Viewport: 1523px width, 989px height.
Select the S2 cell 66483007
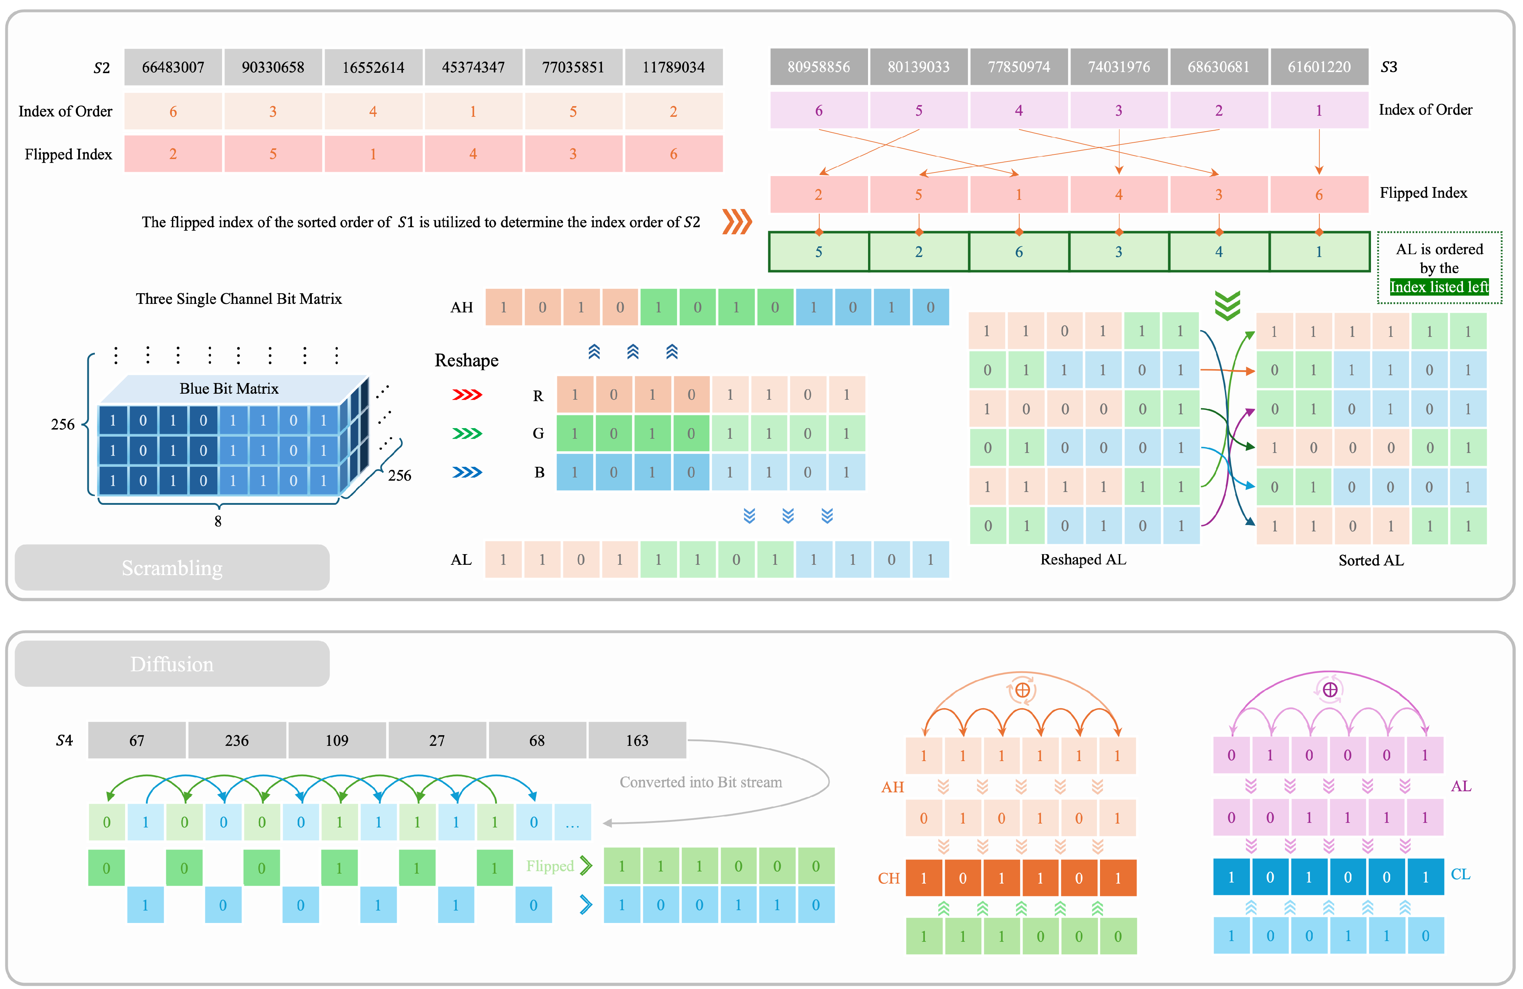[173, 67]
